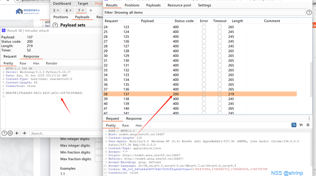Switch attack request view to Hex
Screen dimensions: 316x176
[x=139, y=126]
